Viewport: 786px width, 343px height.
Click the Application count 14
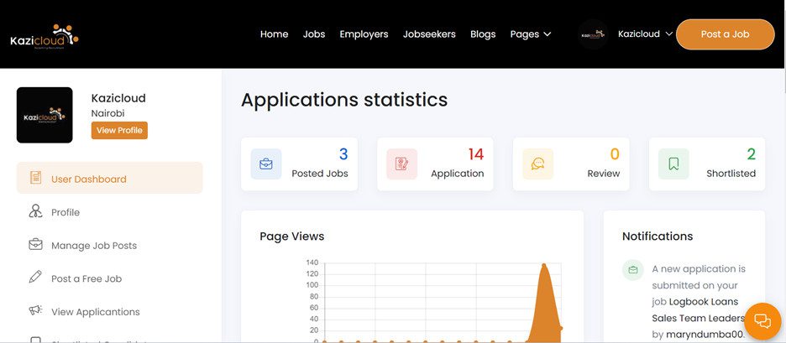475,154
